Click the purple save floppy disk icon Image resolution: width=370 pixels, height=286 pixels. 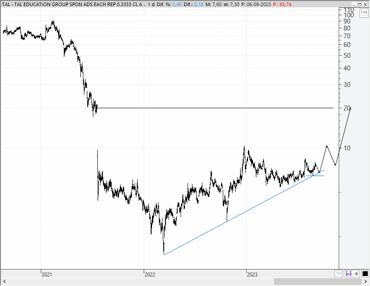click(348, 274)
